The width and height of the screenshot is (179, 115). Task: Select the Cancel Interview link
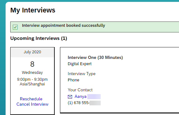32,104
